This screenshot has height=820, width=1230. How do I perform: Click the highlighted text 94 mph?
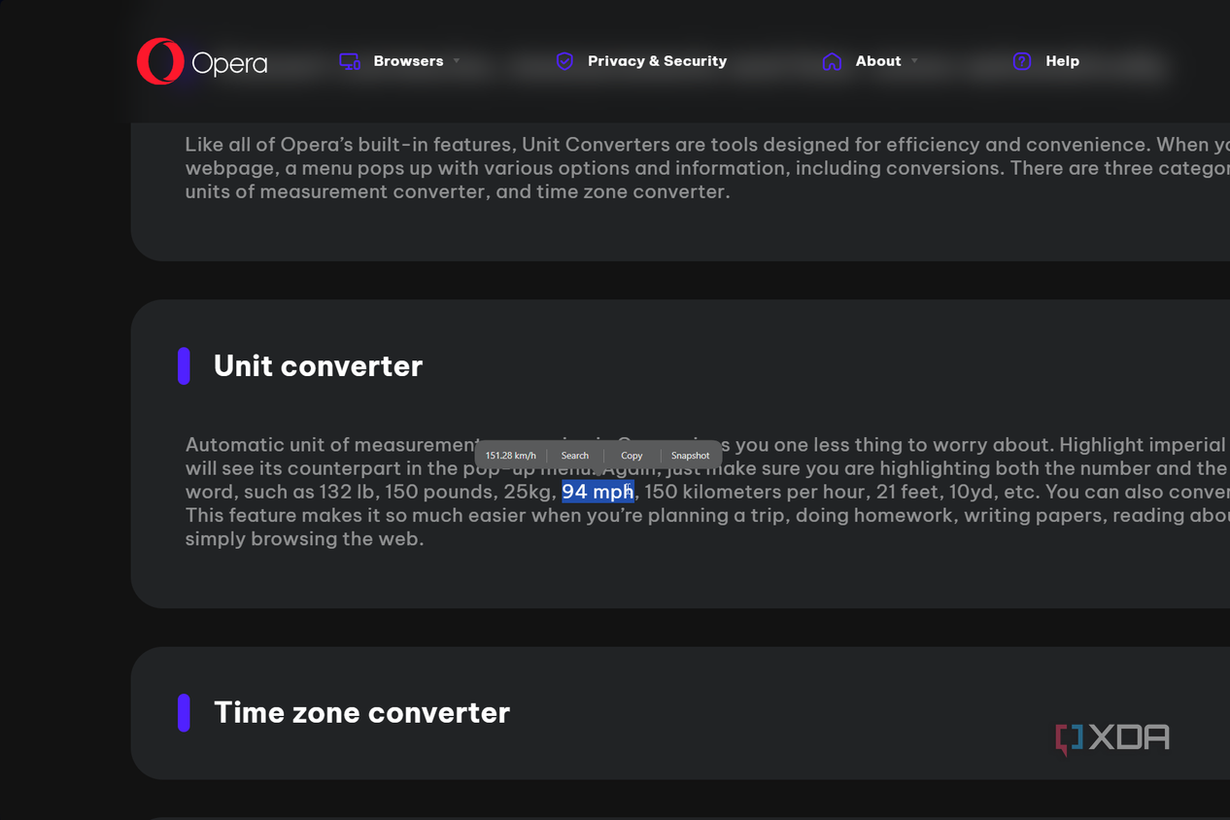click(x=598, y=492)
